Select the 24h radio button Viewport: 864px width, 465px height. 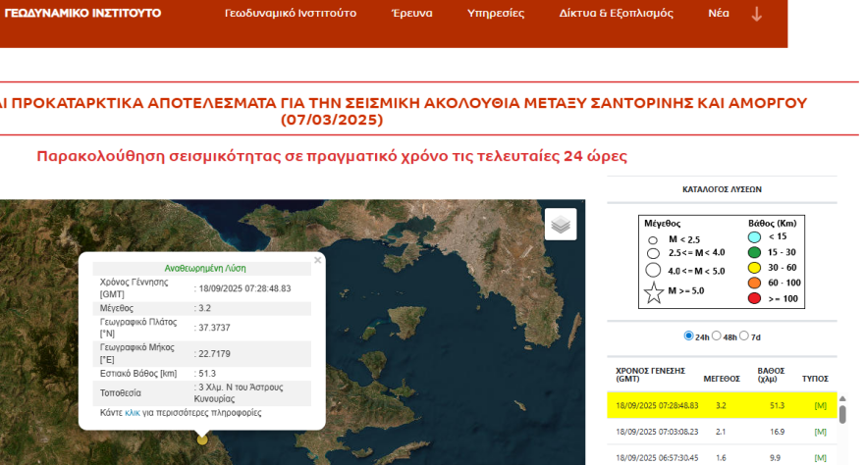pos(688,336)
